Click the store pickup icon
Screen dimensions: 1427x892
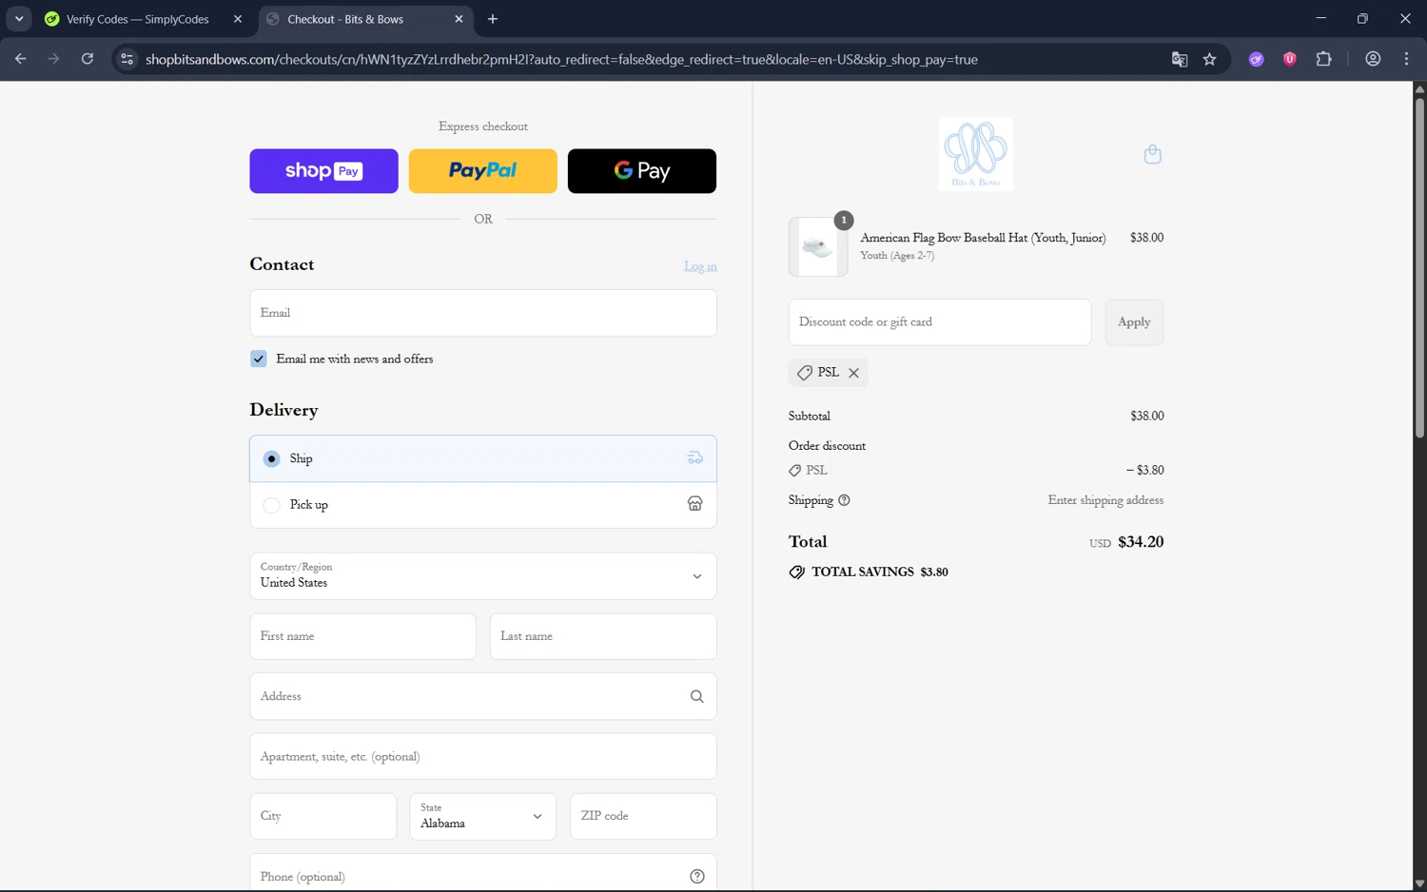pos(695,504)
